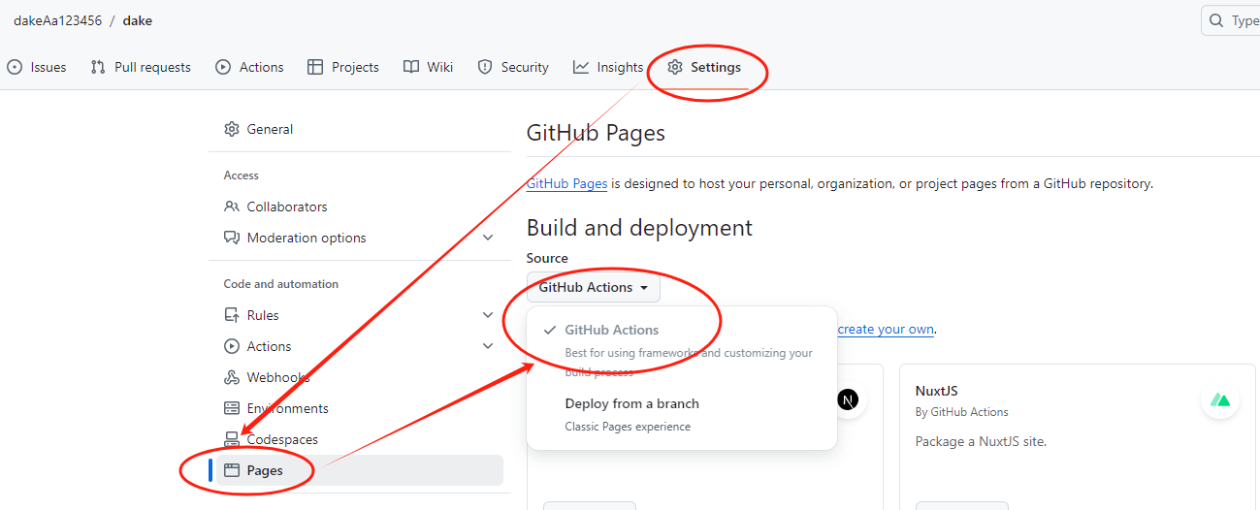Click the General gear icon in sidebar
Image resolution: width=1260 pixels, height=510 pixels.
tap(232, 129)
